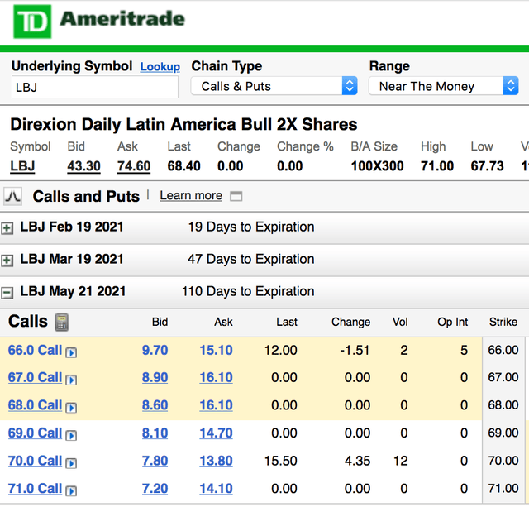Image resolution: width=529 pixels, height=507 pixels.
Task: Open the Calls calculator icon
Action: pyautogui.click(x=62, y=323)
